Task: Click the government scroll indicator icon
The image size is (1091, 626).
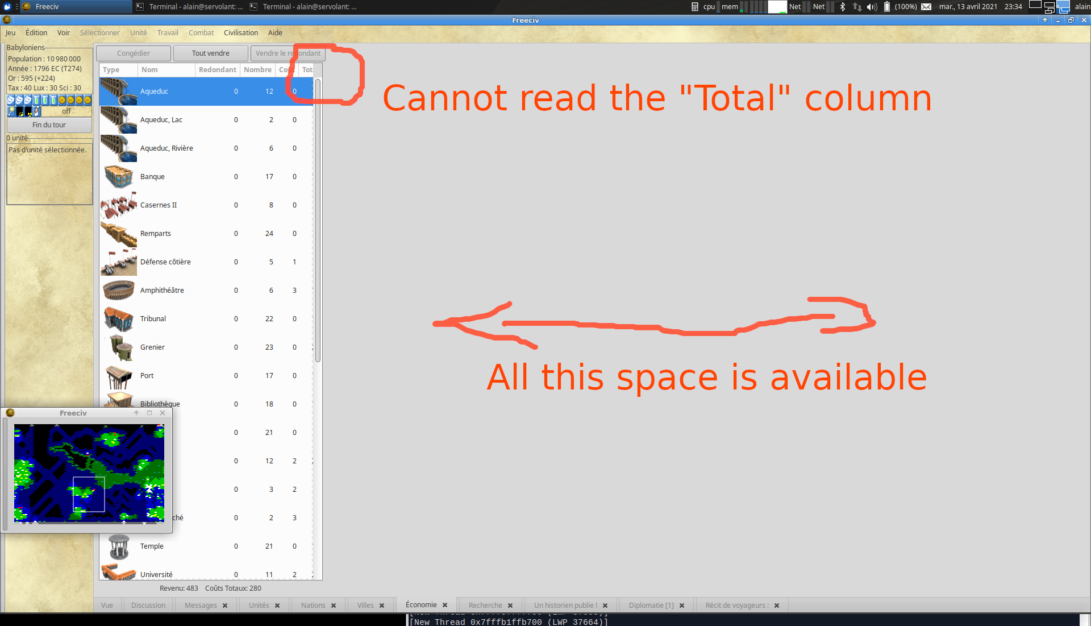Action: [x=37, y=111]
